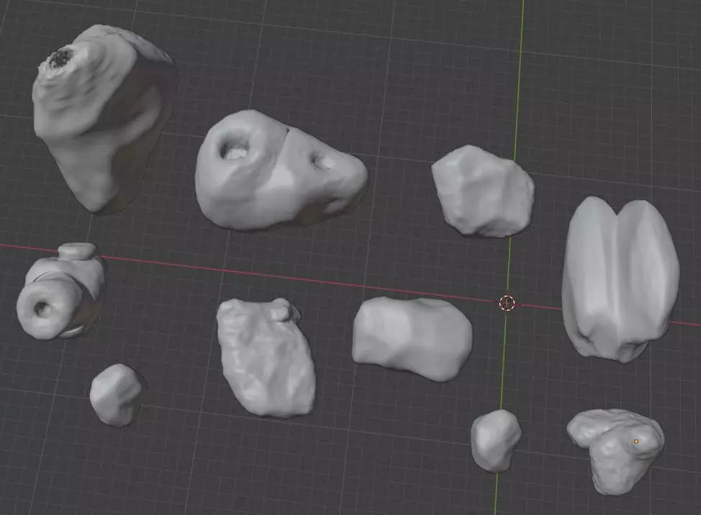Viewport: 701px width, 515px height.
Task: Select the volcano-shaped rock with dark crater
Action: point(104,119)
